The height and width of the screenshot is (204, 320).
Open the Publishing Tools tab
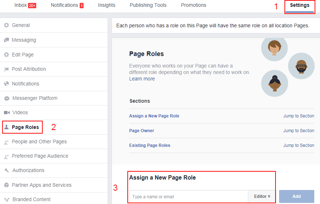148,5
